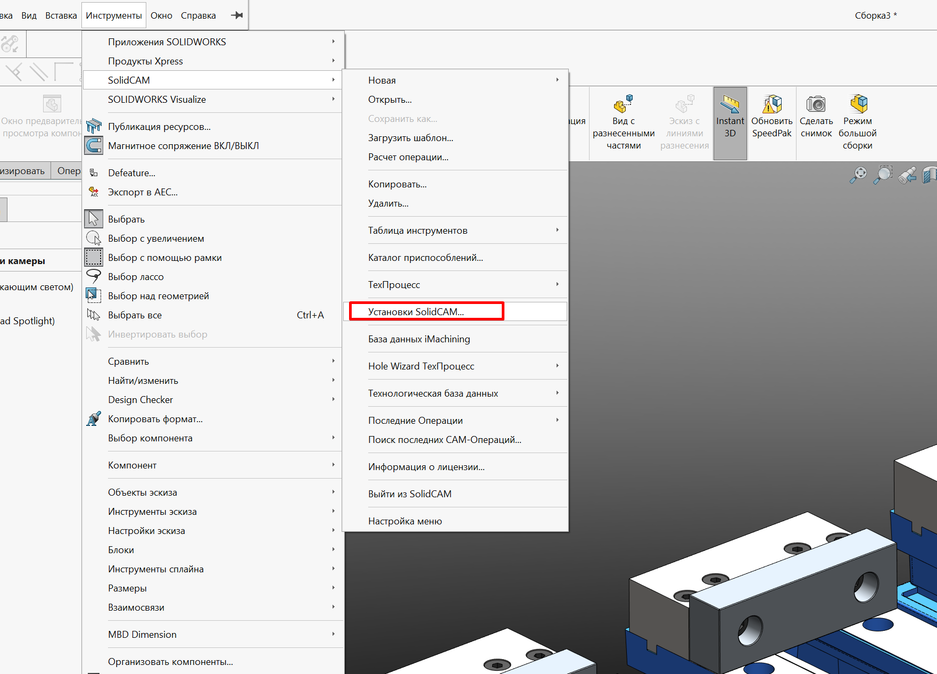Click the Инструменты menu
This screenshot has width=937, height=674.
point(114,15)
